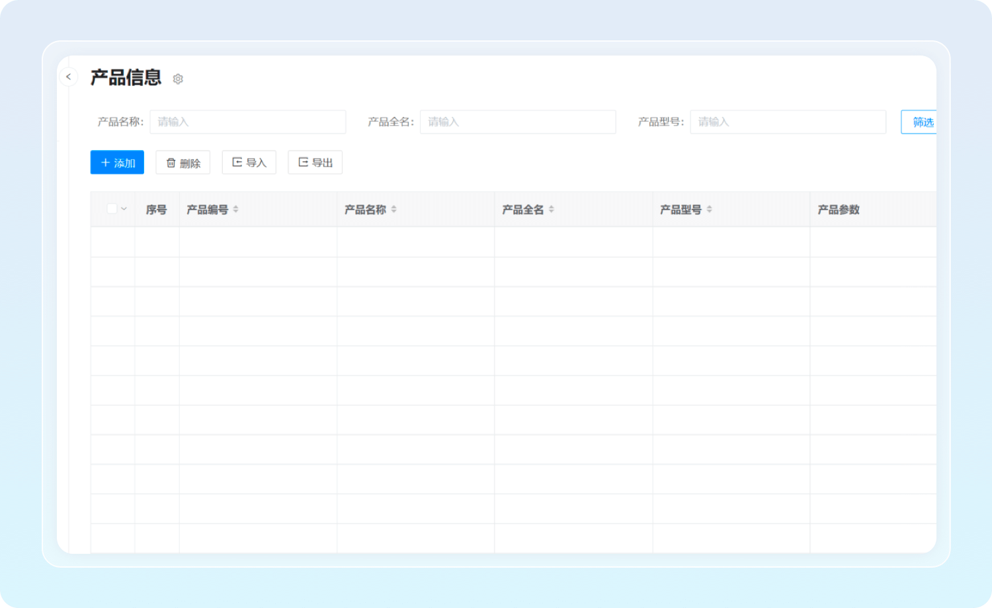Click the back chevron beside 产品信息 title

[x=68, y=77]
